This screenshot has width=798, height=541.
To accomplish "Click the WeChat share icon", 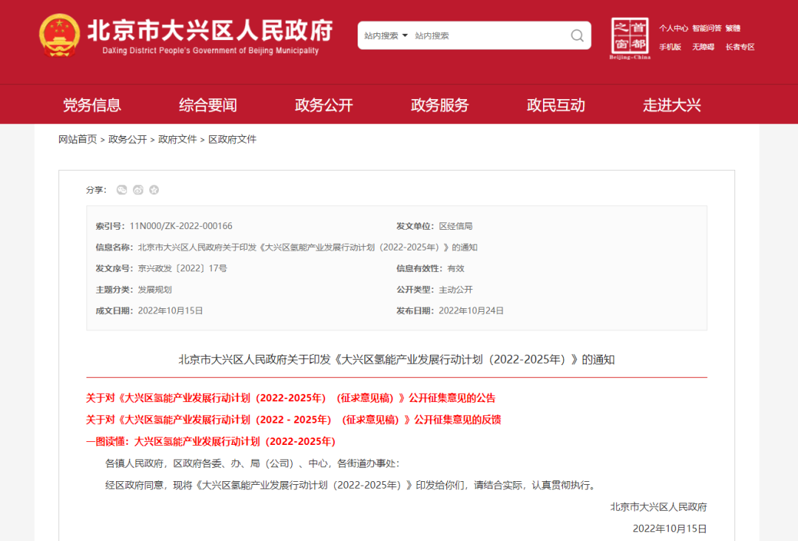I will [x=122, y=190].
